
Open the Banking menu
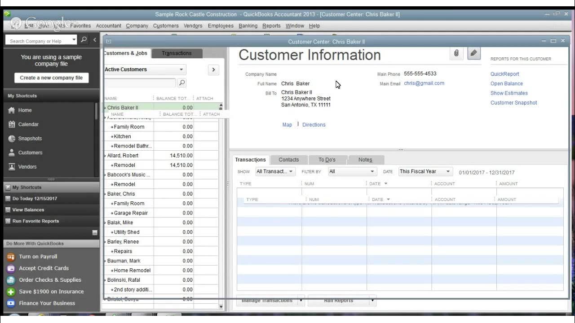[x=248, y=26]
